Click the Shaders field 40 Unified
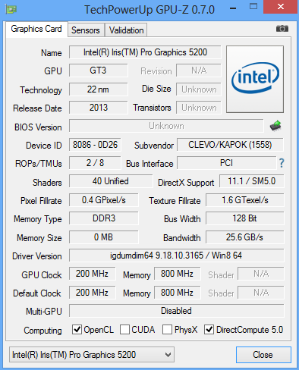The width and height of the screenshot is (299, 370). pos(111,181)
